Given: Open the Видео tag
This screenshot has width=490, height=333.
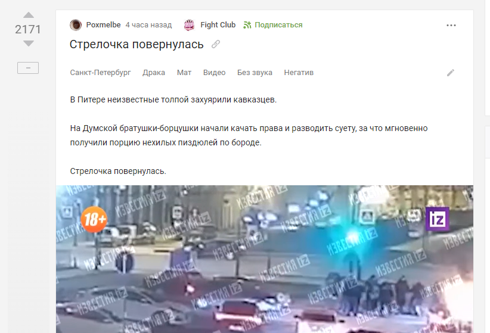Looking at the screenshot, I should pos(215,73).
